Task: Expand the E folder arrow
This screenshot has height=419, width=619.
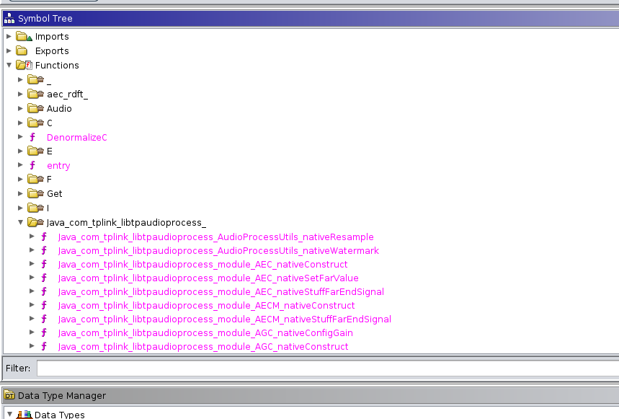Action: pyautogui.click(x=20, y=151)
